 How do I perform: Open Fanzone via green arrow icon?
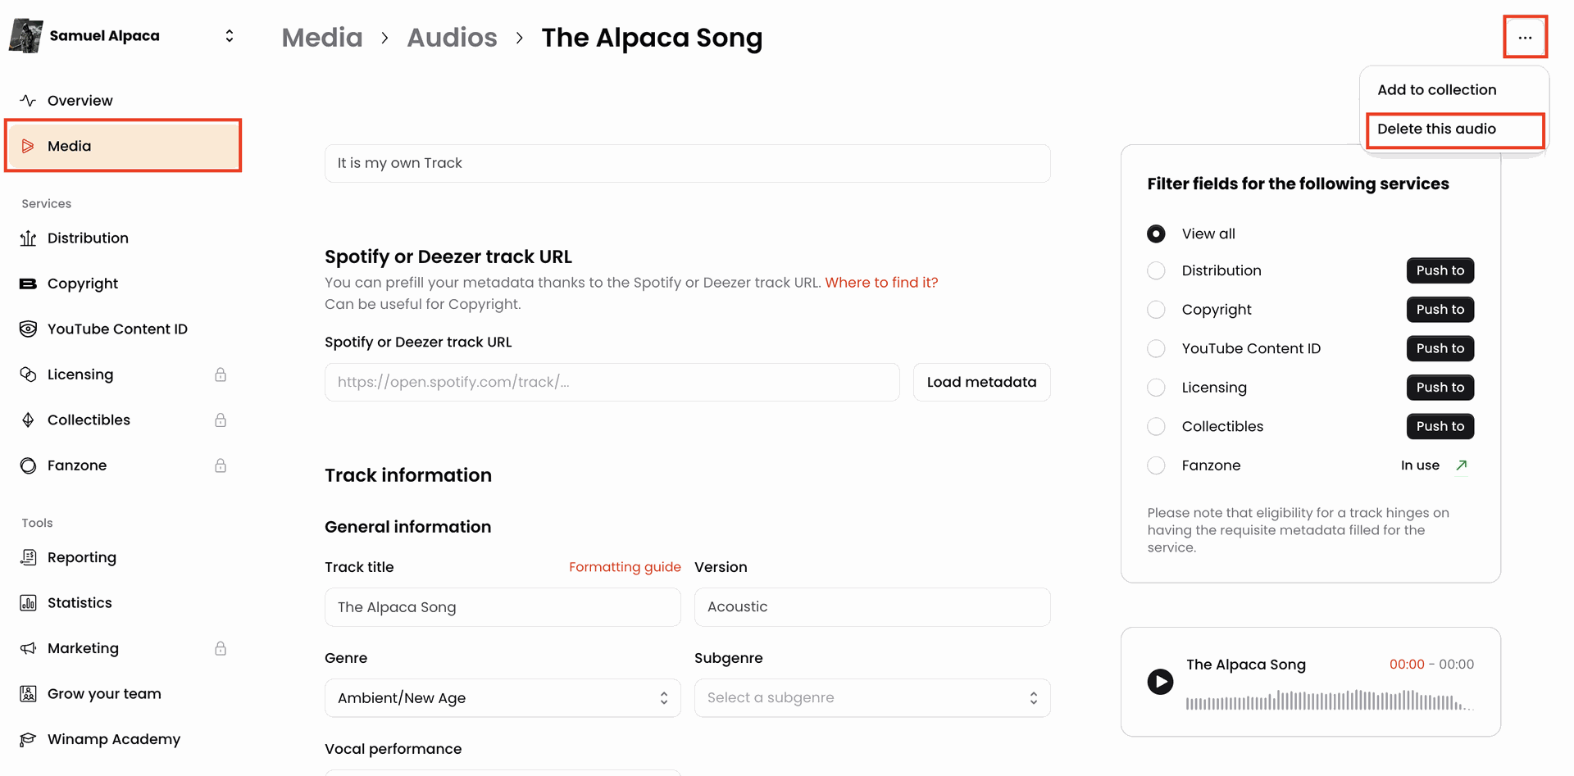click(1461, 465)
